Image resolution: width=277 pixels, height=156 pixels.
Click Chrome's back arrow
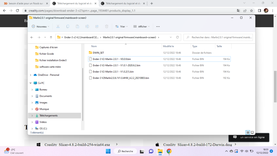coord(4,11)
